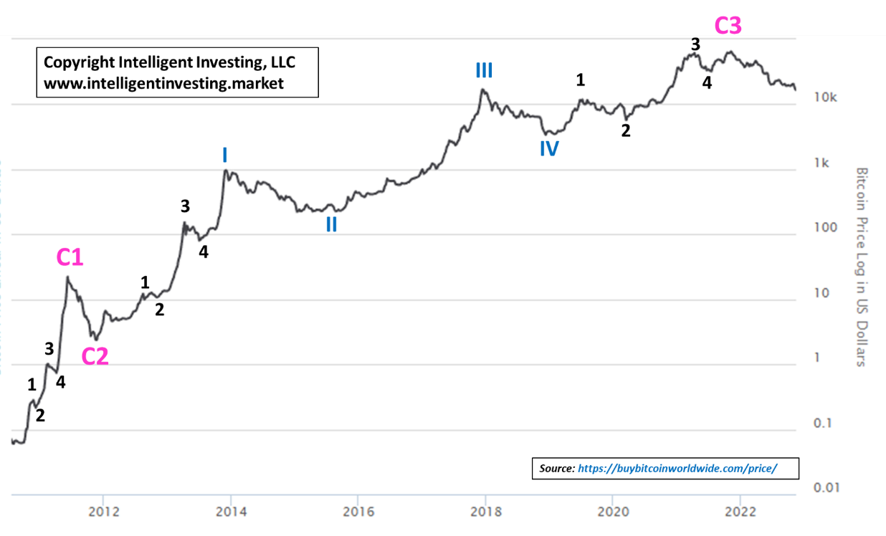Click the blue wave II label

coord(331,224)
